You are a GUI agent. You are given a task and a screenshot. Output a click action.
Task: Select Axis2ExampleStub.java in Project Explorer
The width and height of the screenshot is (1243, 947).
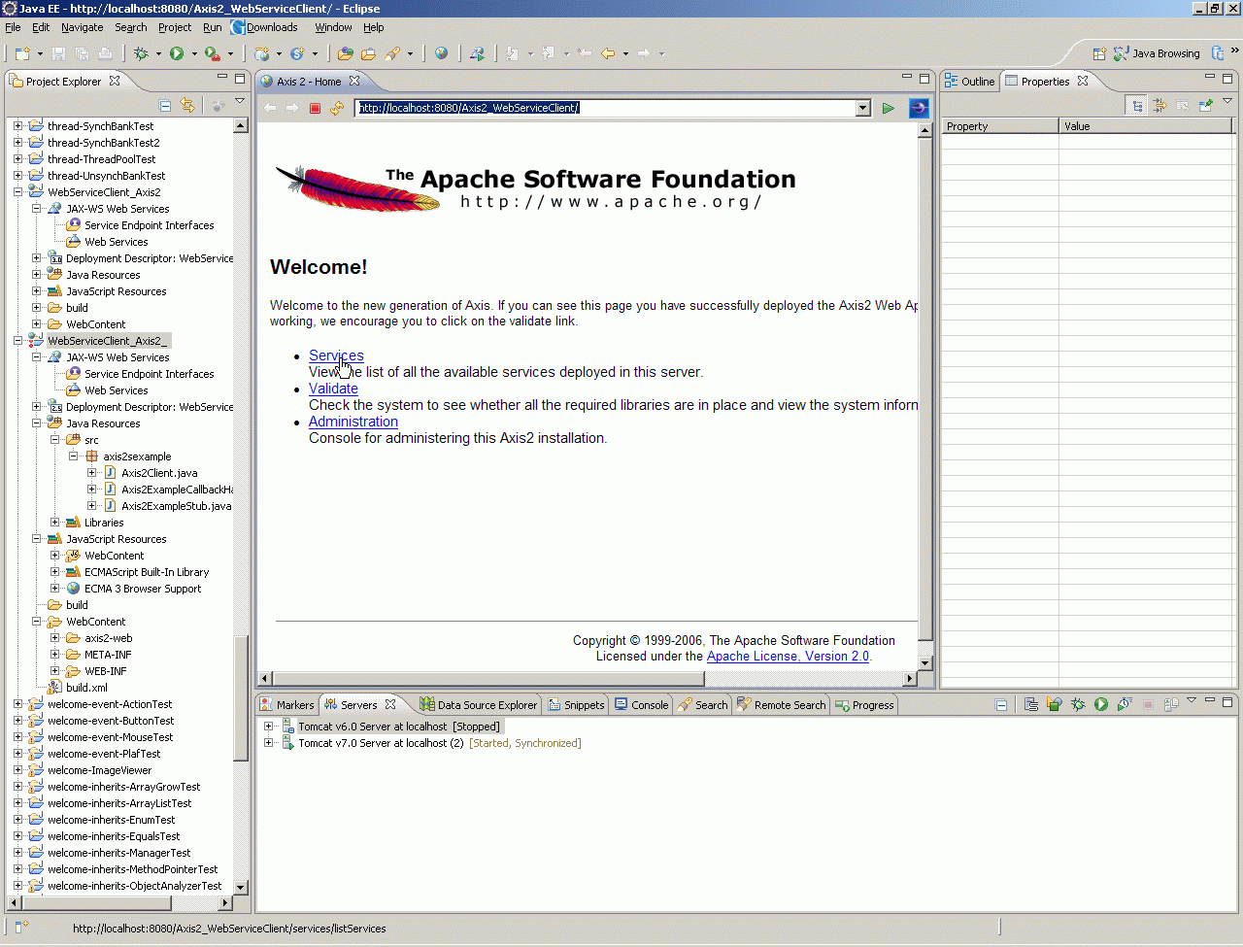tap(176, 506)
